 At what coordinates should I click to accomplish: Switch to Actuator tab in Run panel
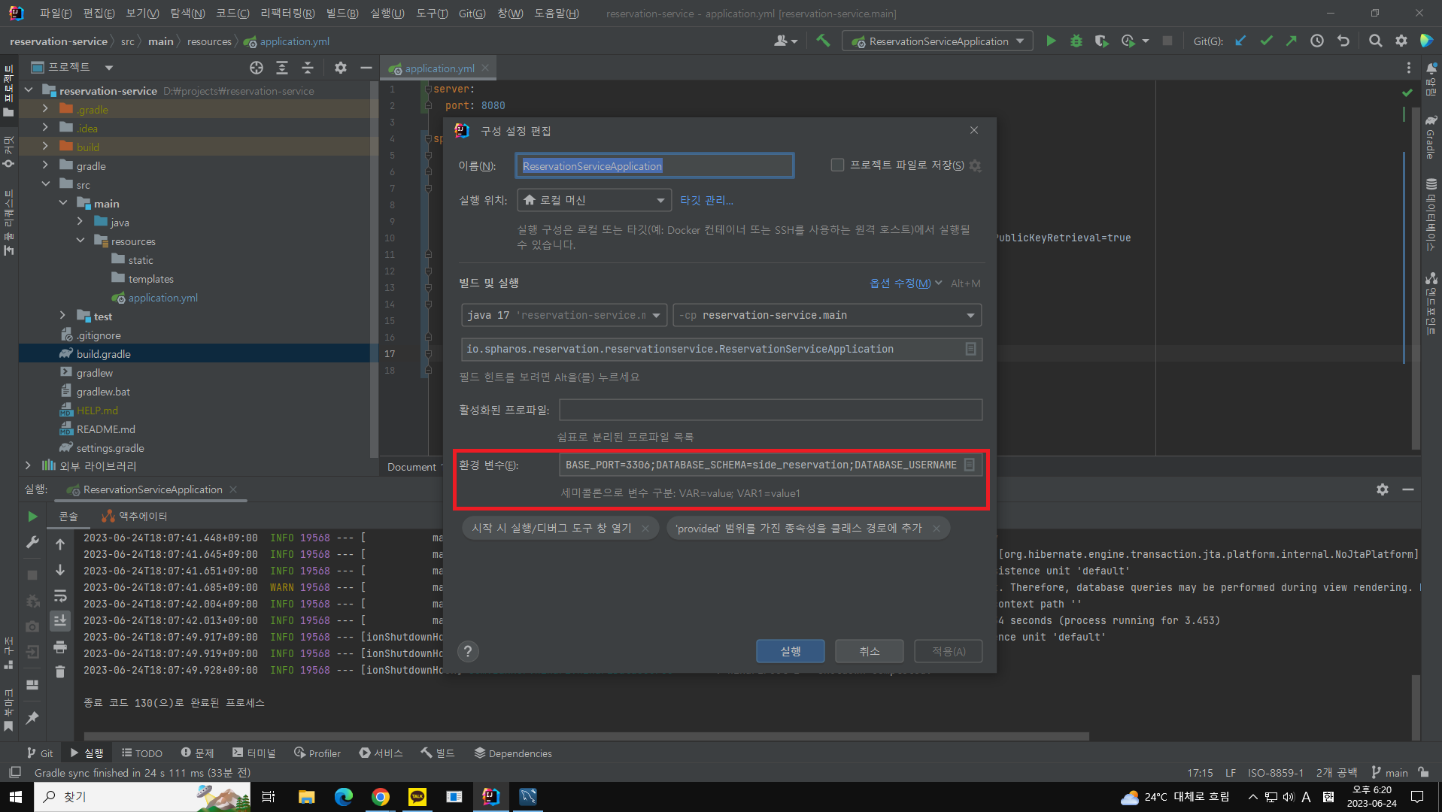coord(135,517)
